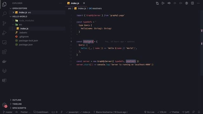Click the braces 0 status bar item
Image resolution: width=203 pixels, height=114 pixels.
pyautogui.click(x=55, y=112)
